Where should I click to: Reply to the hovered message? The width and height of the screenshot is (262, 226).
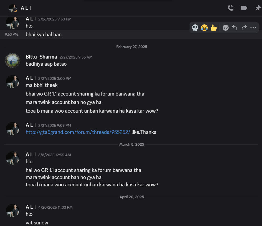[235, 28]
